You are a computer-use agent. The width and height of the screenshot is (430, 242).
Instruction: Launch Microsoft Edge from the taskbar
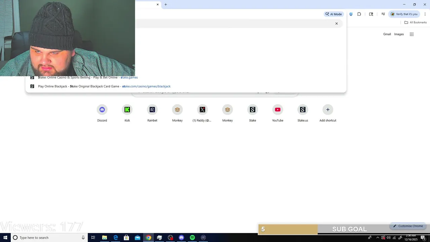(116, 238)
